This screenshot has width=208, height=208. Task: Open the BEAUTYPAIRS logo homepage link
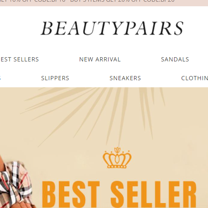click(112, 28)
